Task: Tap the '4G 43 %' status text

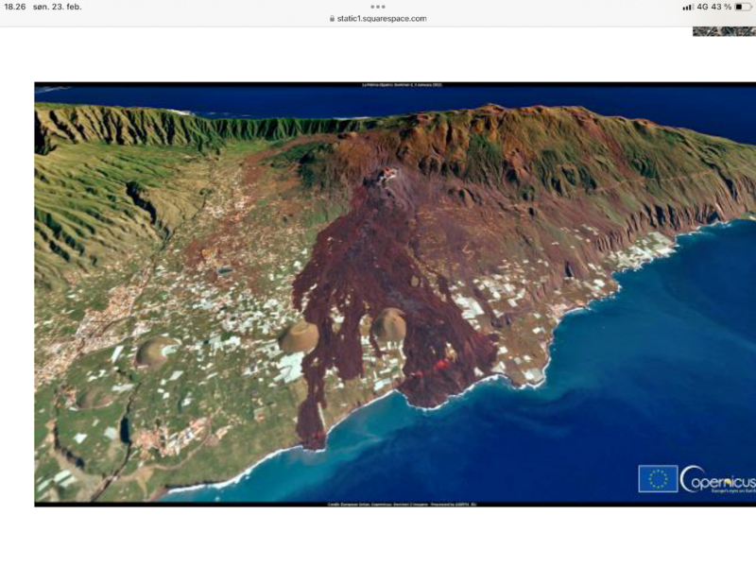Action: click(714, 7)
